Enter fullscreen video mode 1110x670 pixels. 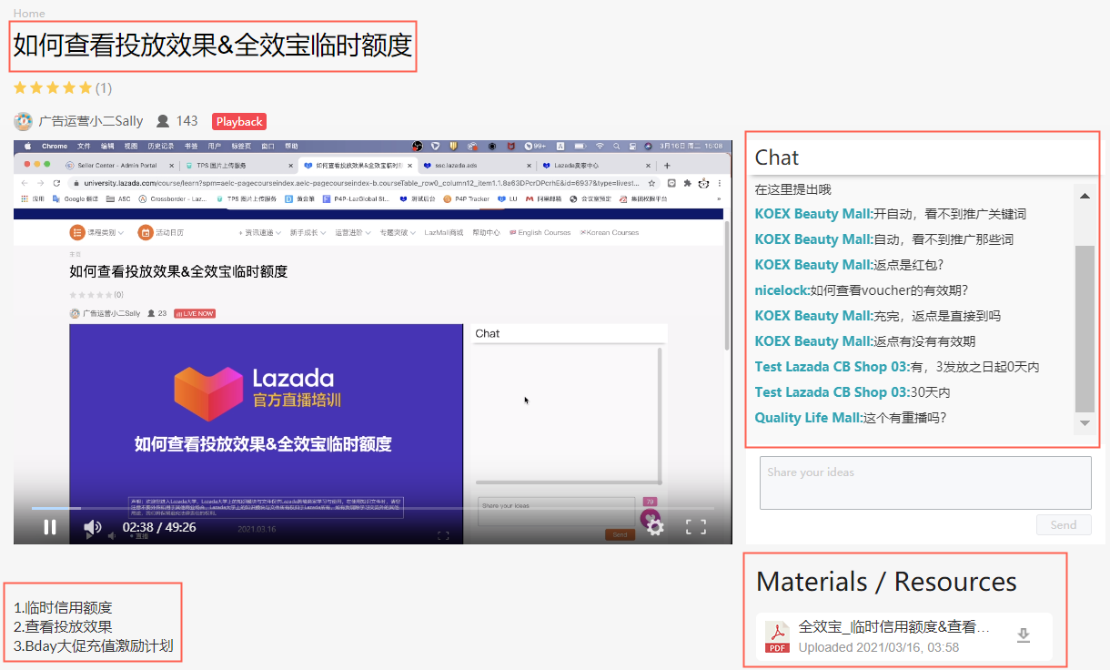[696, 527]
